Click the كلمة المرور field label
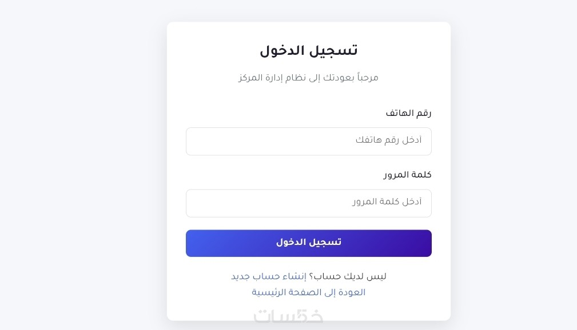Screen dimensions: 577x330 pyautogui.click(x=407, y=175)
